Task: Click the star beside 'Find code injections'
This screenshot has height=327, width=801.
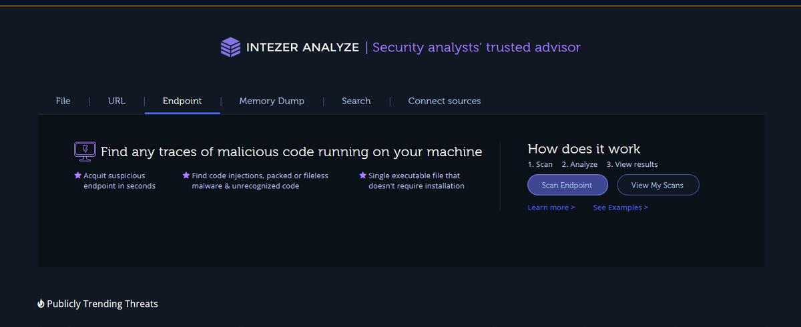Action: click(x=186, y=176)
